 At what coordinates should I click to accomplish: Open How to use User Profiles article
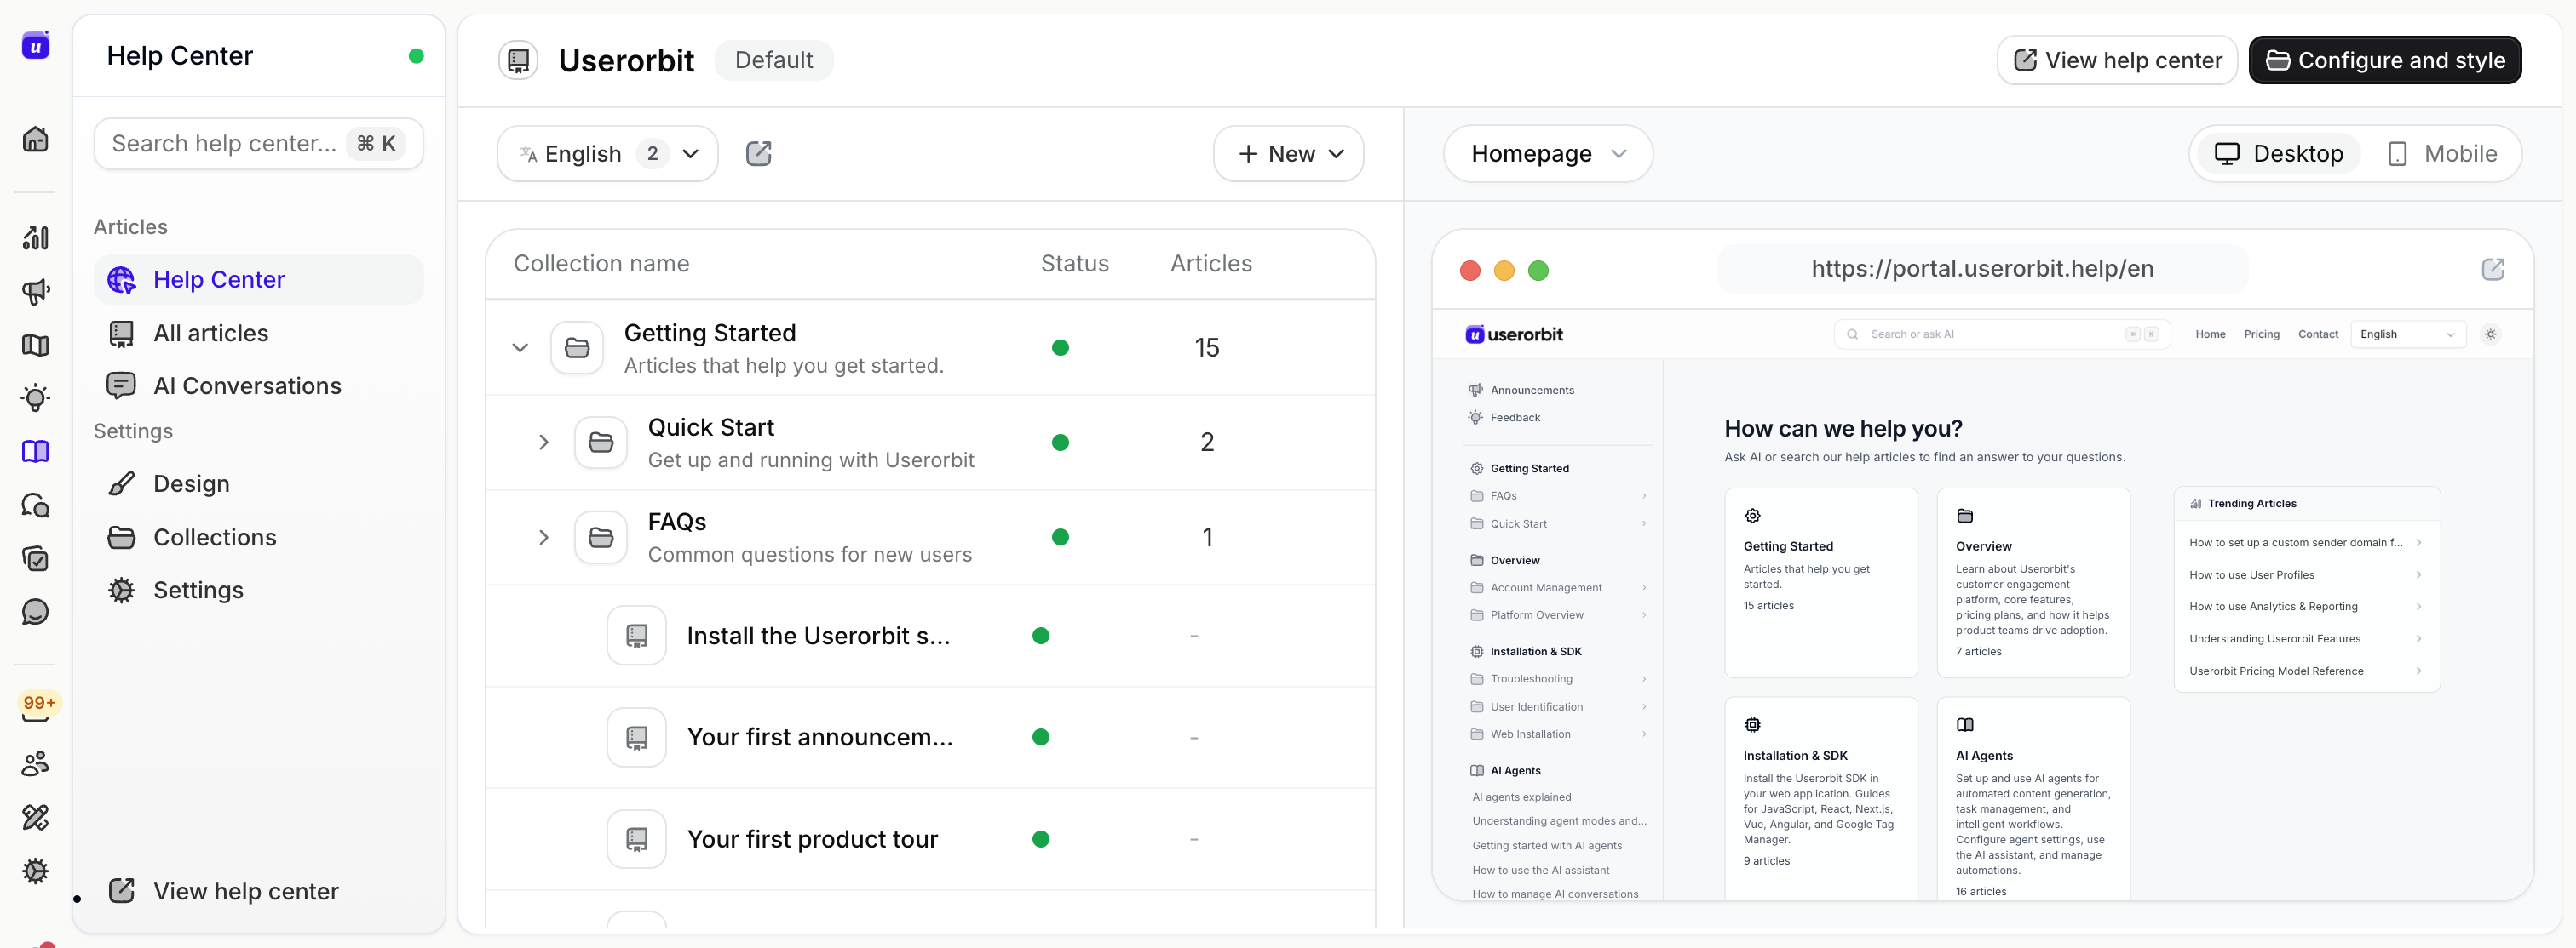(2306, 575)
